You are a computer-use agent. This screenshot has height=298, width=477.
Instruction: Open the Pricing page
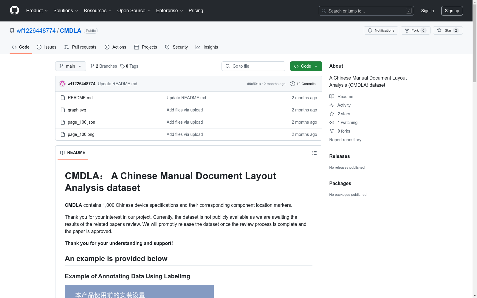196,10
